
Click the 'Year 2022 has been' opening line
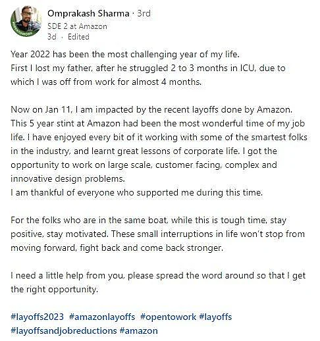click(125, 54)
